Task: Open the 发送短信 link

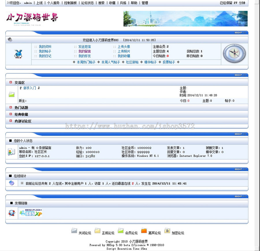Action: [85, 47]
